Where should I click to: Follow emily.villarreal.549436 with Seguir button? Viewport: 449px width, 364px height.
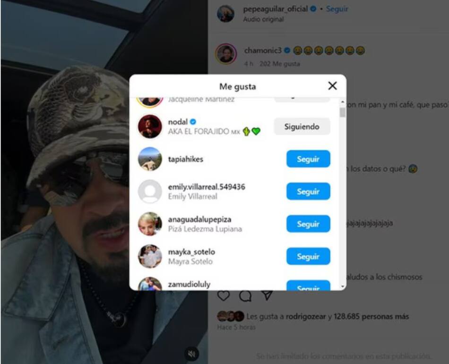(x=308, y=191)
